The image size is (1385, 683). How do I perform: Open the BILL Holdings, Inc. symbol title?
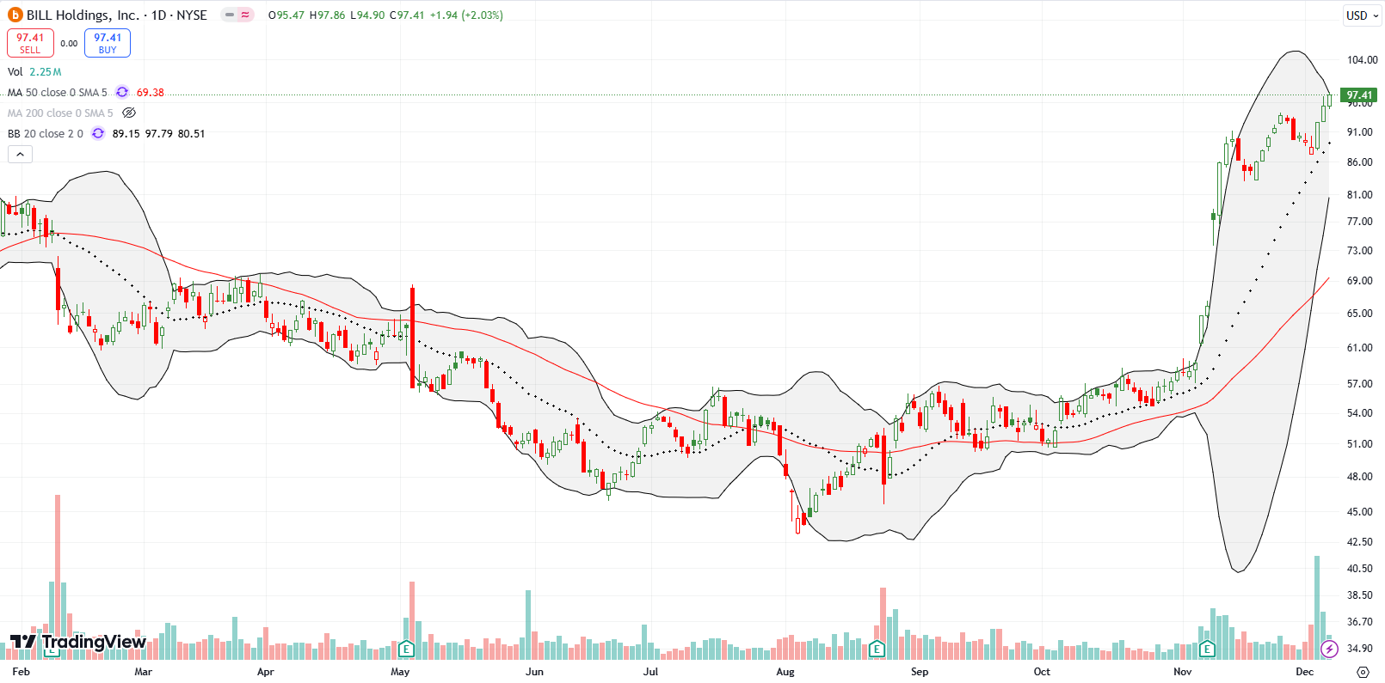coord(117,15)
